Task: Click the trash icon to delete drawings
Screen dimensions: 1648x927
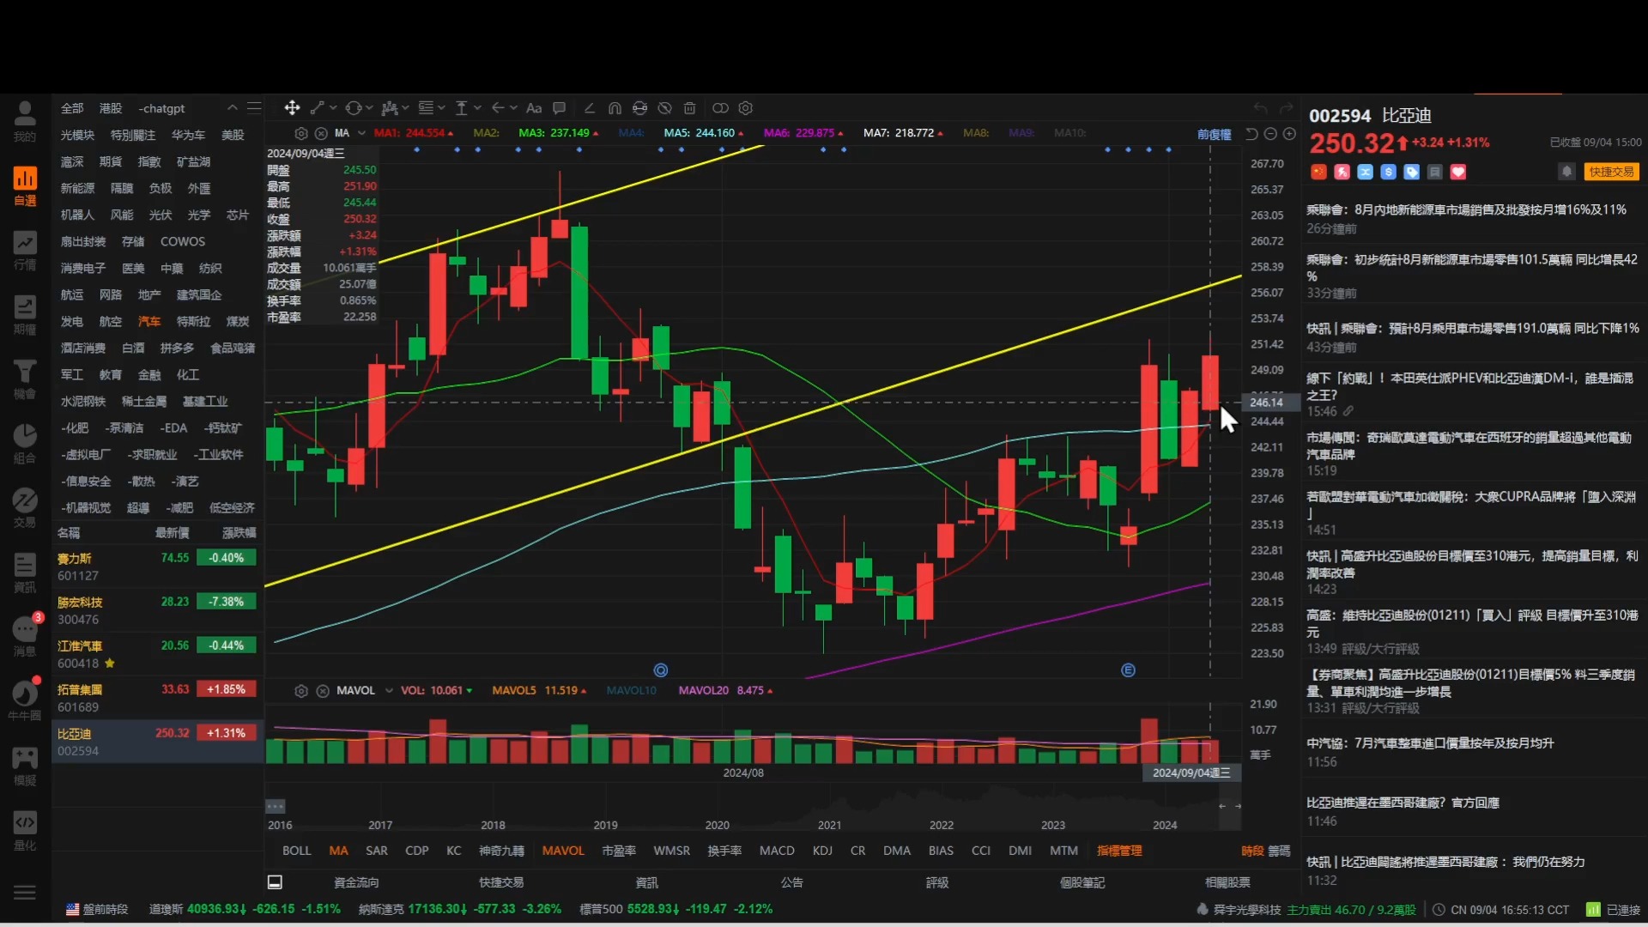Action: (x=689, y=108)
